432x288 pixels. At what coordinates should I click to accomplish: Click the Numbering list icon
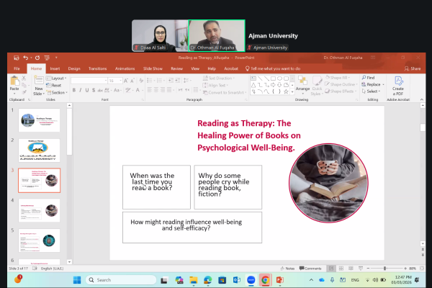tap(161, 81)
